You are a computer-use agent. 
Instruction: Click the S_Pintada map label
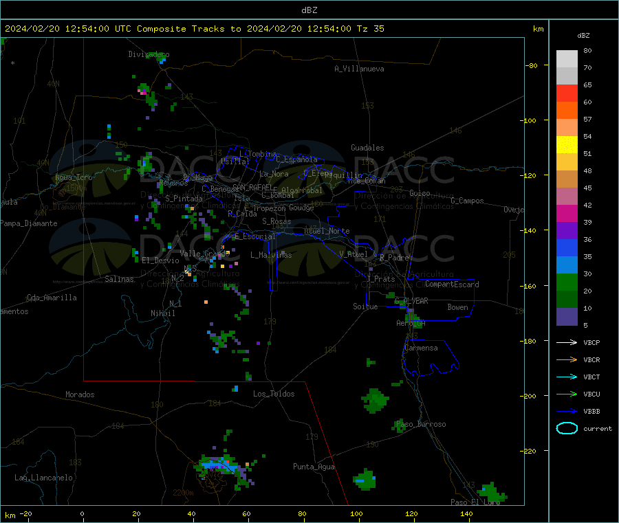[x=184, y=199]
